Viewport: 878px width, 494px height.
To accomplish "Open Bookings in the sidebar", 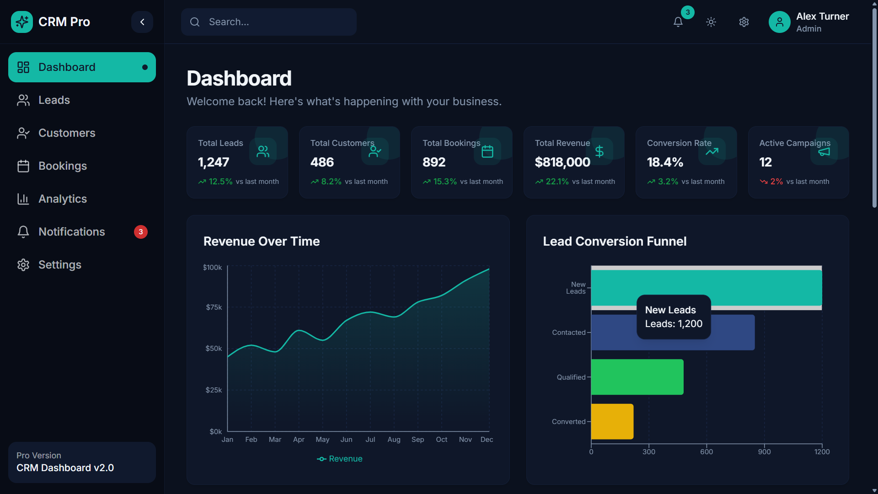I will pos(82,166).
